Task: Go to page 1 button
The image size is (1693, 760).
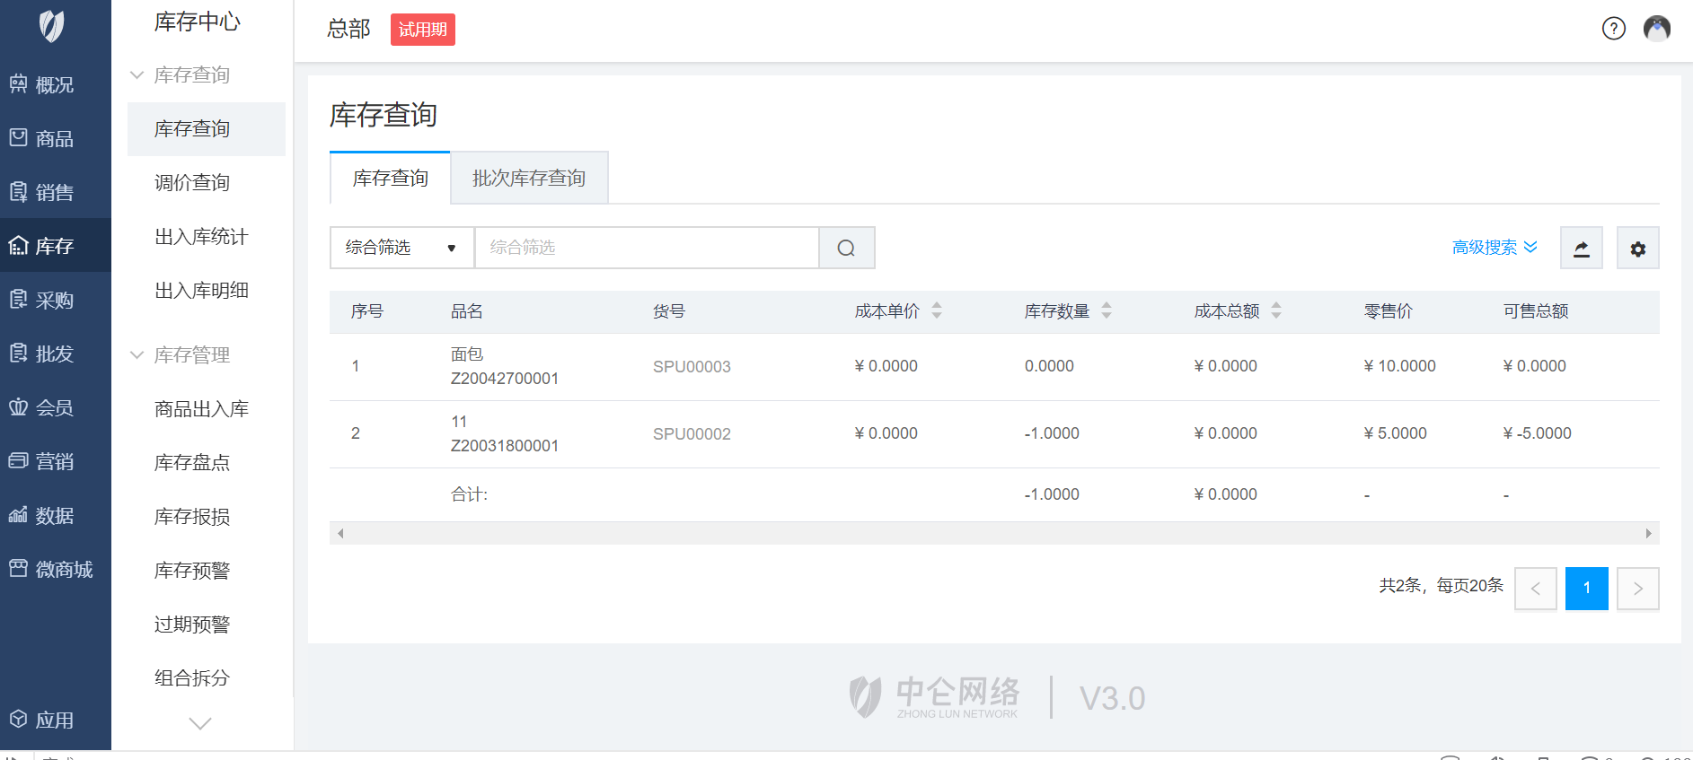Action: click(1586, 589)
